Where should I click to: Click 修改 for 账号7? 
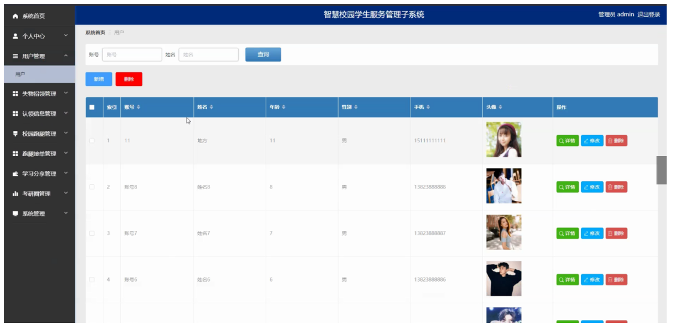592,233
